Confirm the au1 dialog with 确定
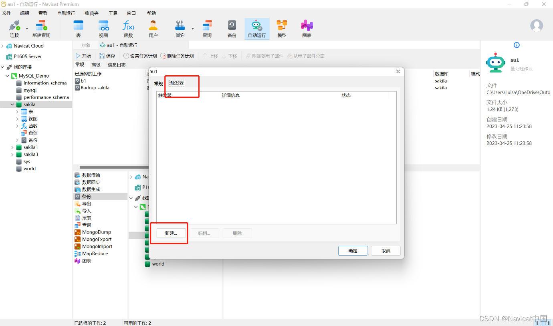Screen dimensions: 553x326 coord(353,251)
